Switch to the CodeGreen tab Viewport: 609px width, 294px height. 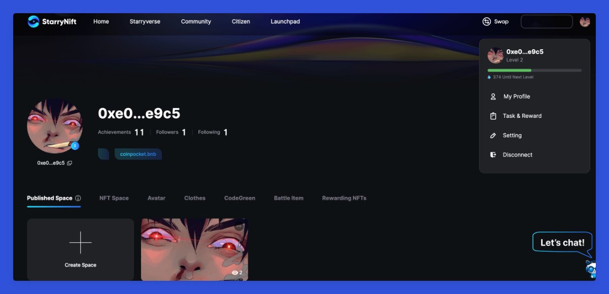tap(240, 198)
